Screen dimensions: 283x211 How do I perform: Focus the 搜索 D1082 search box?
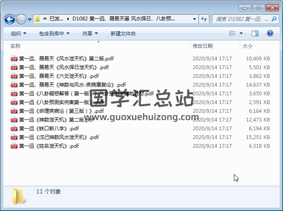242,19
